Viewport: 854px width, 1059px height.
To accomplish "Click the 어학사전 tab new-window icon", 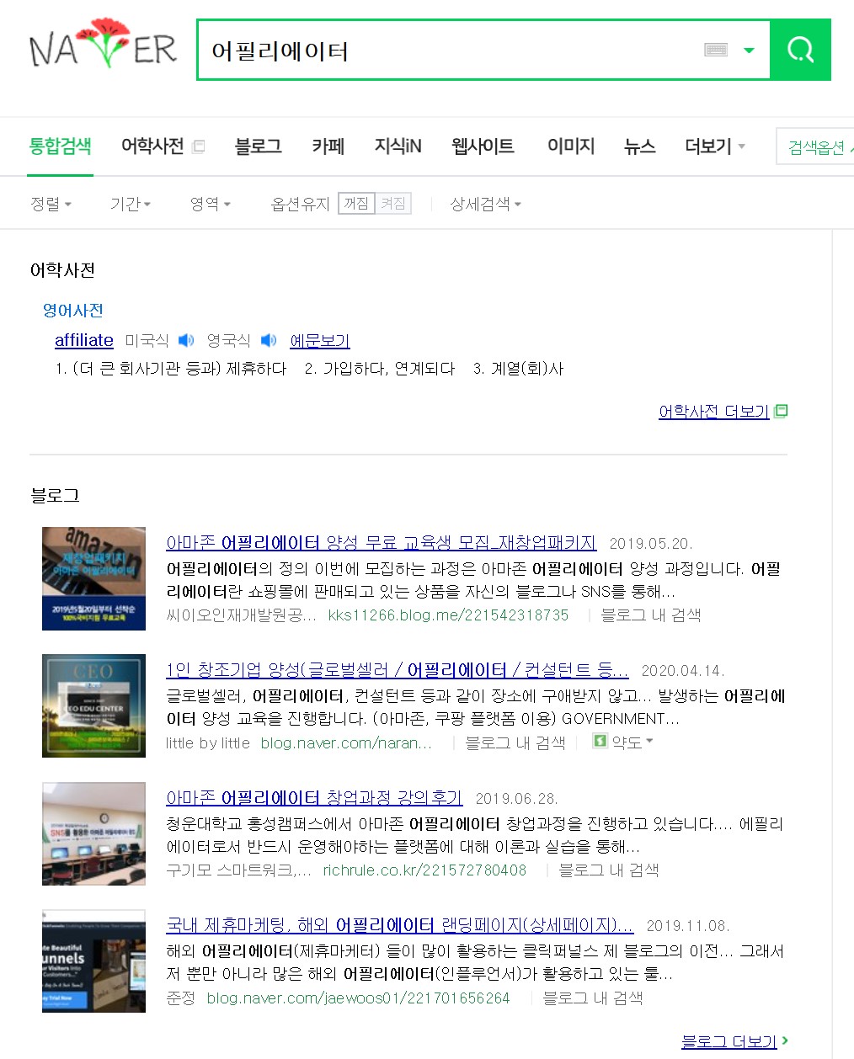I will pyautogui.click(x=199, y=146).
